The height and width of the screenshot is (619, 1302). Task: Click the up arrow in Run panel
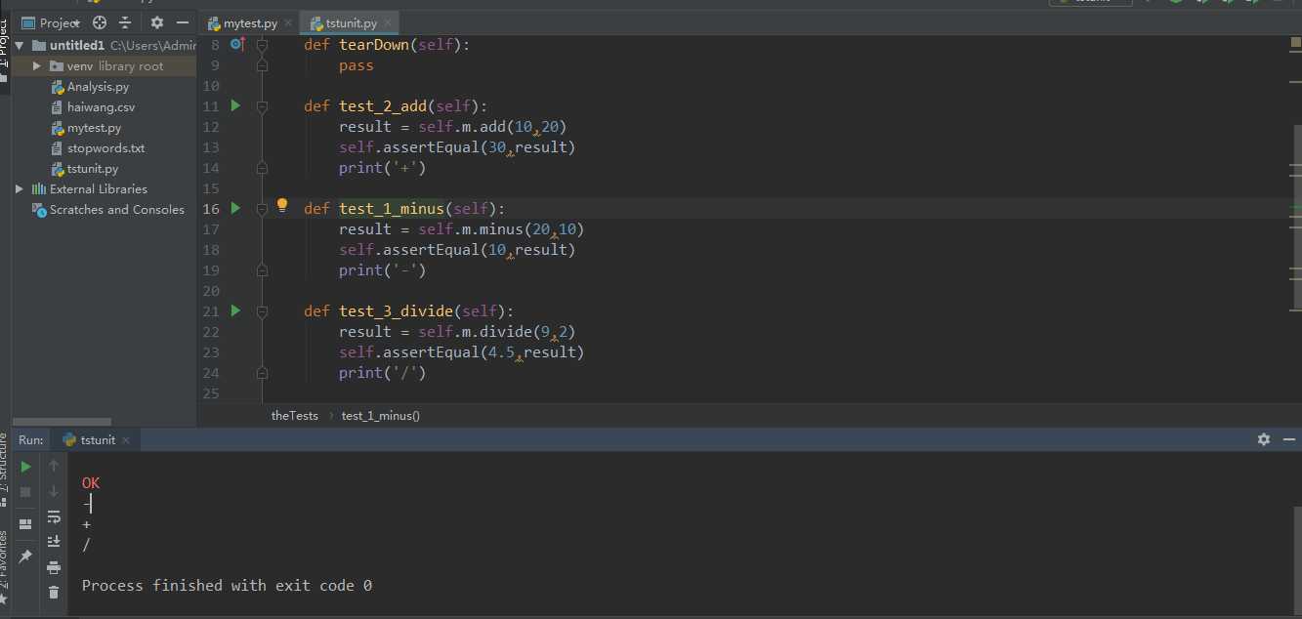[54, 467]
